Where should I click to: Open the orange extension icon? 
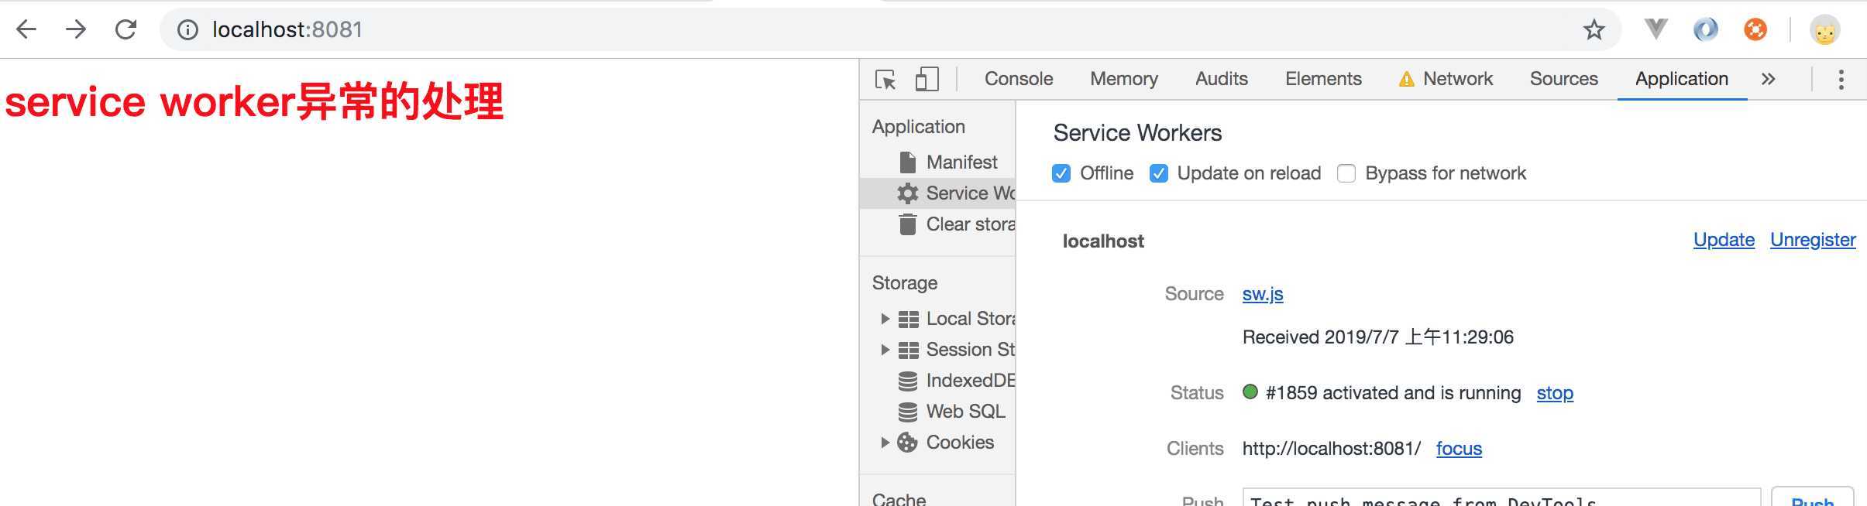pyautogui.click(x=1755, y=29)
